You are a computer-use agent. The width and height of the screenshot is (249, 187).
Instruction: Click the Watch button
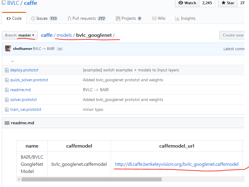point(187,3)
